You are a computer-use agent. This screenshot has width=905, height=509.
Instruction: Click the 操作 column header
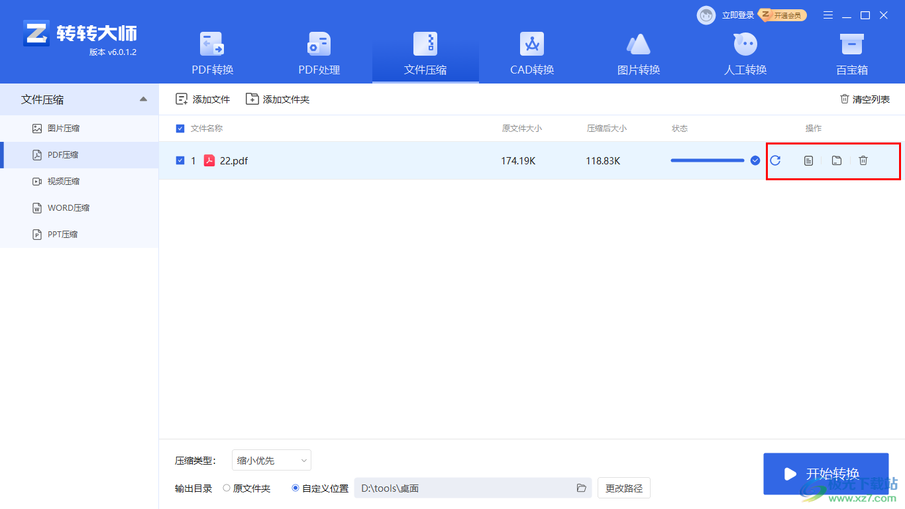click(814, 129)
